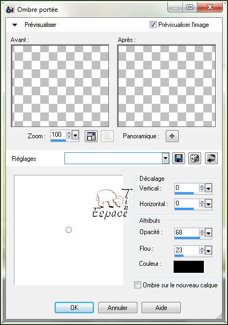Click the Ombre portée title bar app icon
The image size is (228, 325).
click(10, 9)
